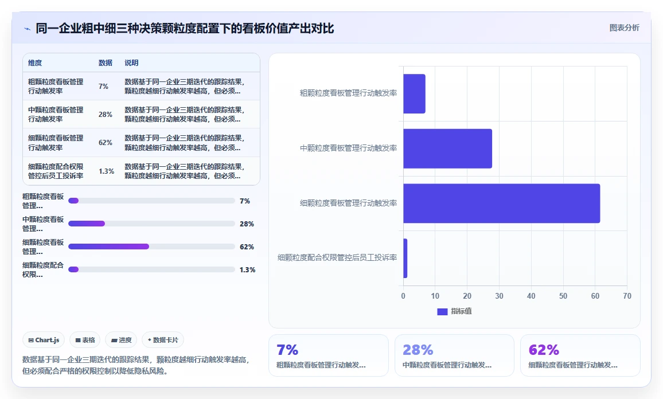
Task: Select the Chart.js tag chip
Action: point(44,340)
